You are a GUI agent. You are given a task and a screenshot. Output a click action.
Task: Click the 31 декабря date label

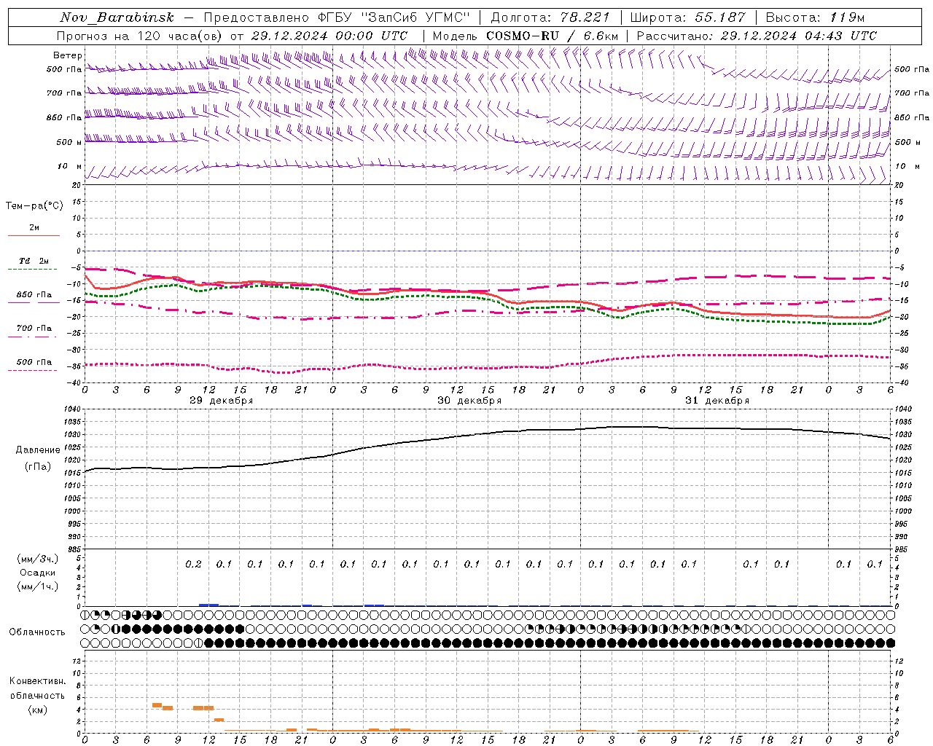tap(717, 401)
